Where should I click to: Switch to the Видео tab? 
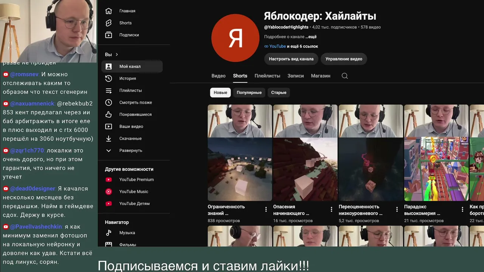(x=219, y=76)
